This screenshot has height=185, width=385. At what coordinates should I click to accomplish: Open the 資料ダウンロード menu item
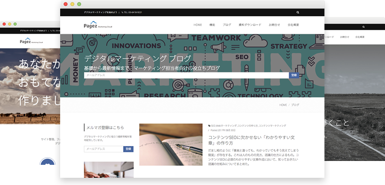pos(250,25)
